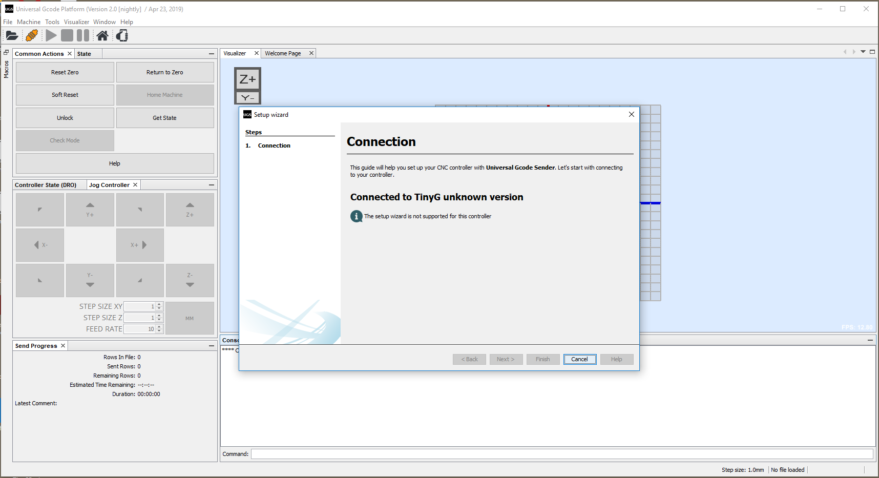Open the Visualizer menu
The height and width of the screenshot is (478, 879).
pyautogui.click(x=76, y=22)
